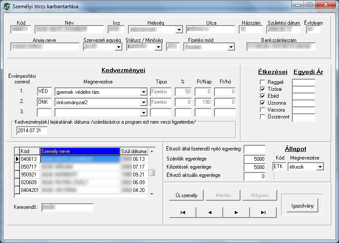Click the Név input field

(69, 29)
